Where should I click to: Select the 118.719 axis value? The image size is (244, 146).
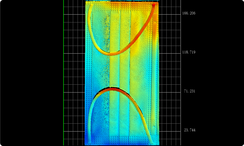188,52
